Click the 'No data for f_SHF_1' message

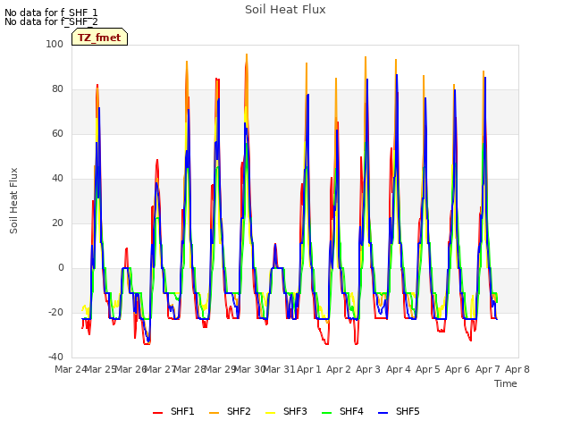[x=51, y=13]
